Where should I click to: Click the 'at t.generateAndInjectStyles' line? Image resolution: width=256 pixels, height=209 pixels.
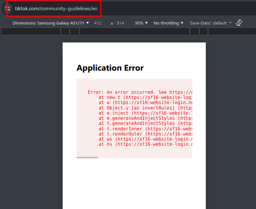[x=145, y=123]
